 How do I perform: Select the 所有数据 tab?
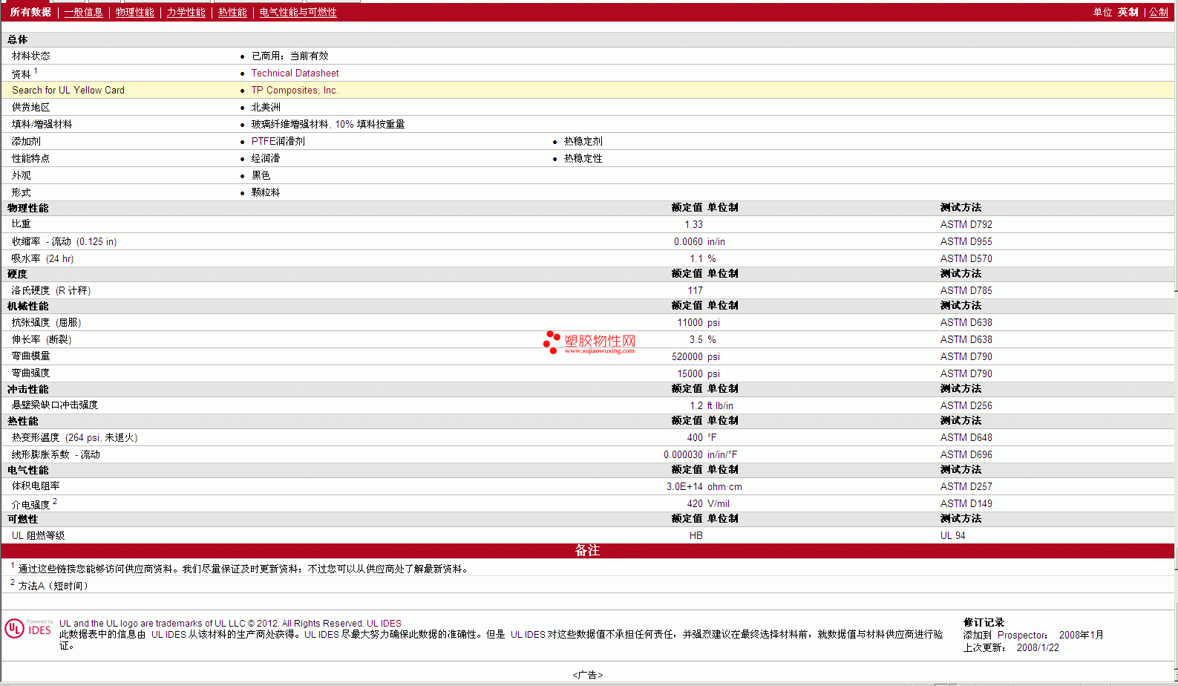click(30, 12)
